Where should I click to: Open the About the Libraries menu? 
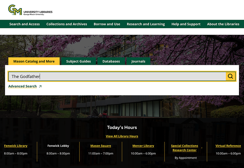[223, 24]
